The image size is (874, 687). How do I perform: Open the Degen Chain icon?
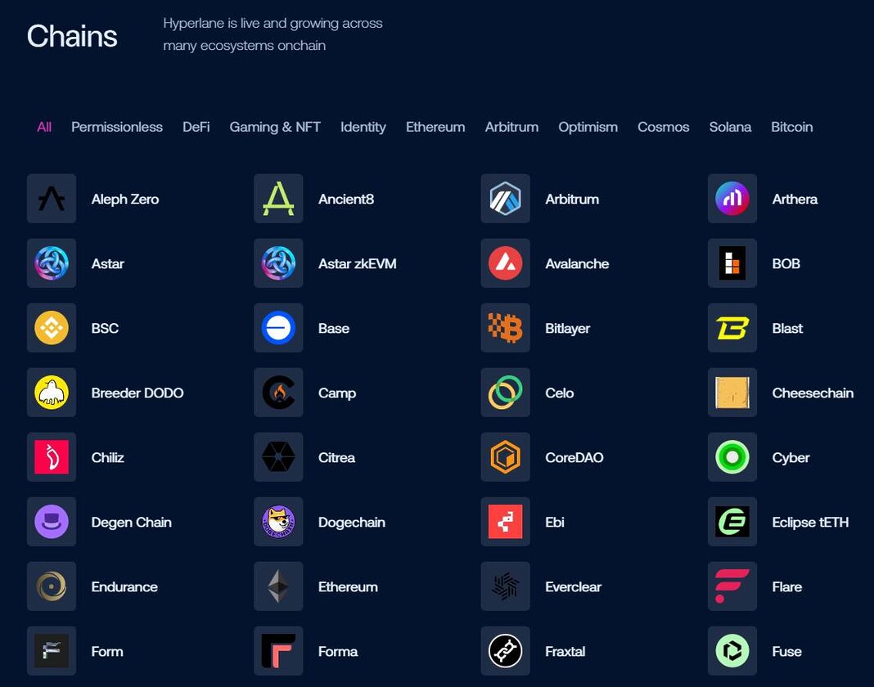52,522
